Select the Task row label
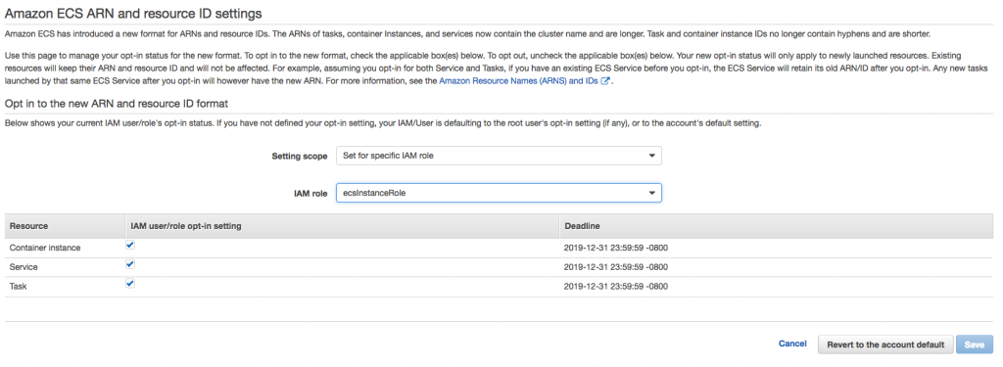The height and width of the screenshot is (367, 1003). (x=18, y=287)
